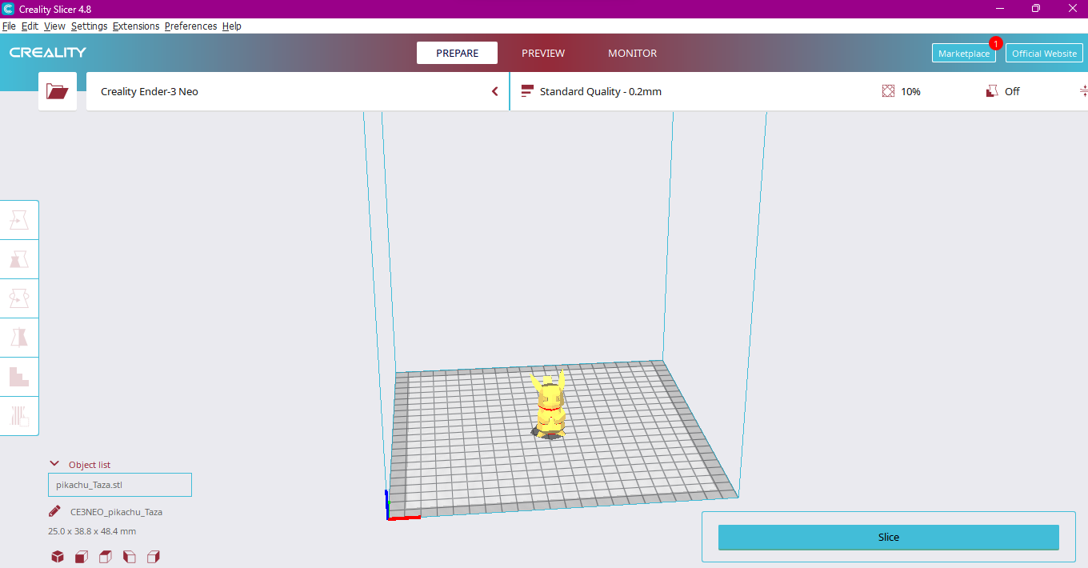Click the Creality logo in header
The image size is (1088, 568).
(x=48, y=53)
